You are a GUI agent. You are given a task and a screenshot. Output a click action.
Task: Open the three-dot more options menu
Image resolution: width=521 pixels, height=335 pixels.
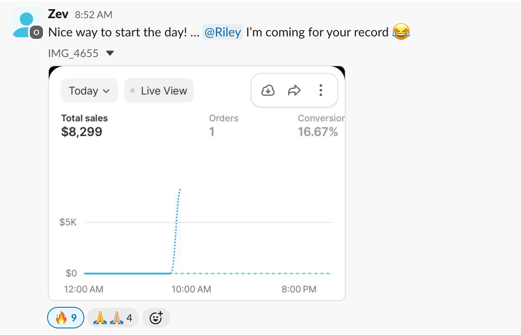[321, 90]
